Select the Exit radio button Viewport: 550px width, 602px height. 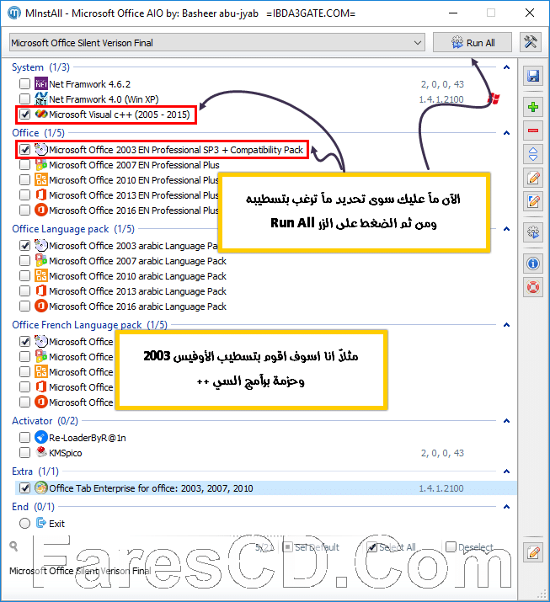point(24,524)
